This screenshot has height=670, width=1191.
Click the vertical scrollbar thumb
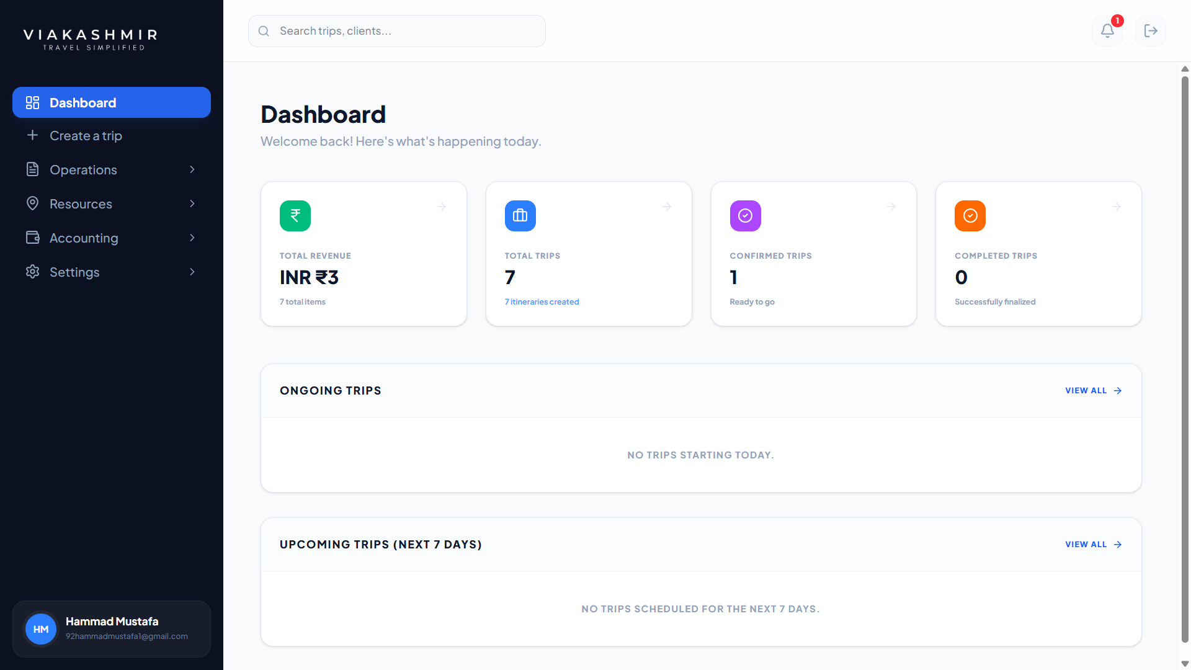pos(1185,360)
